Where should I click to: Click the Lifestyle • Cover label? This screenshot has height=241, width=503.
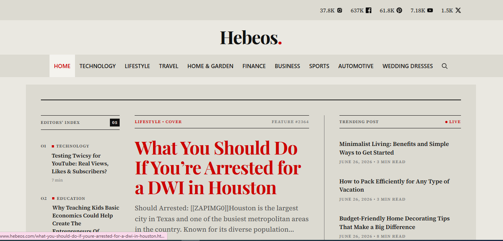158,122
